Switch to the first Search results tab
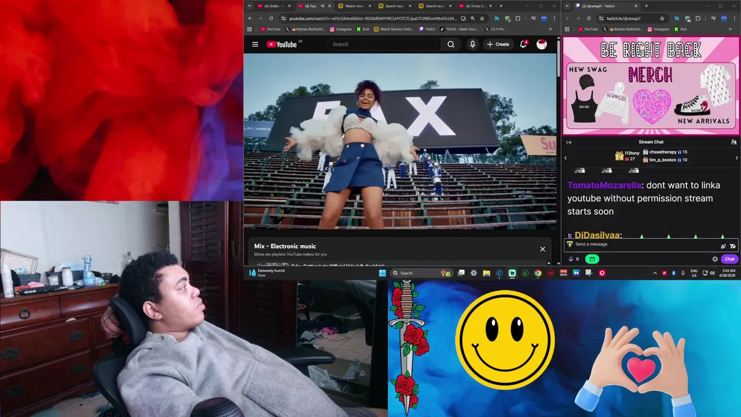The width and height of the screenshot is (741, 417). point(394,6)
